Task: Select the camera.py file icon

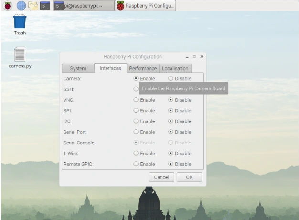Action: [x=20, y=58]
